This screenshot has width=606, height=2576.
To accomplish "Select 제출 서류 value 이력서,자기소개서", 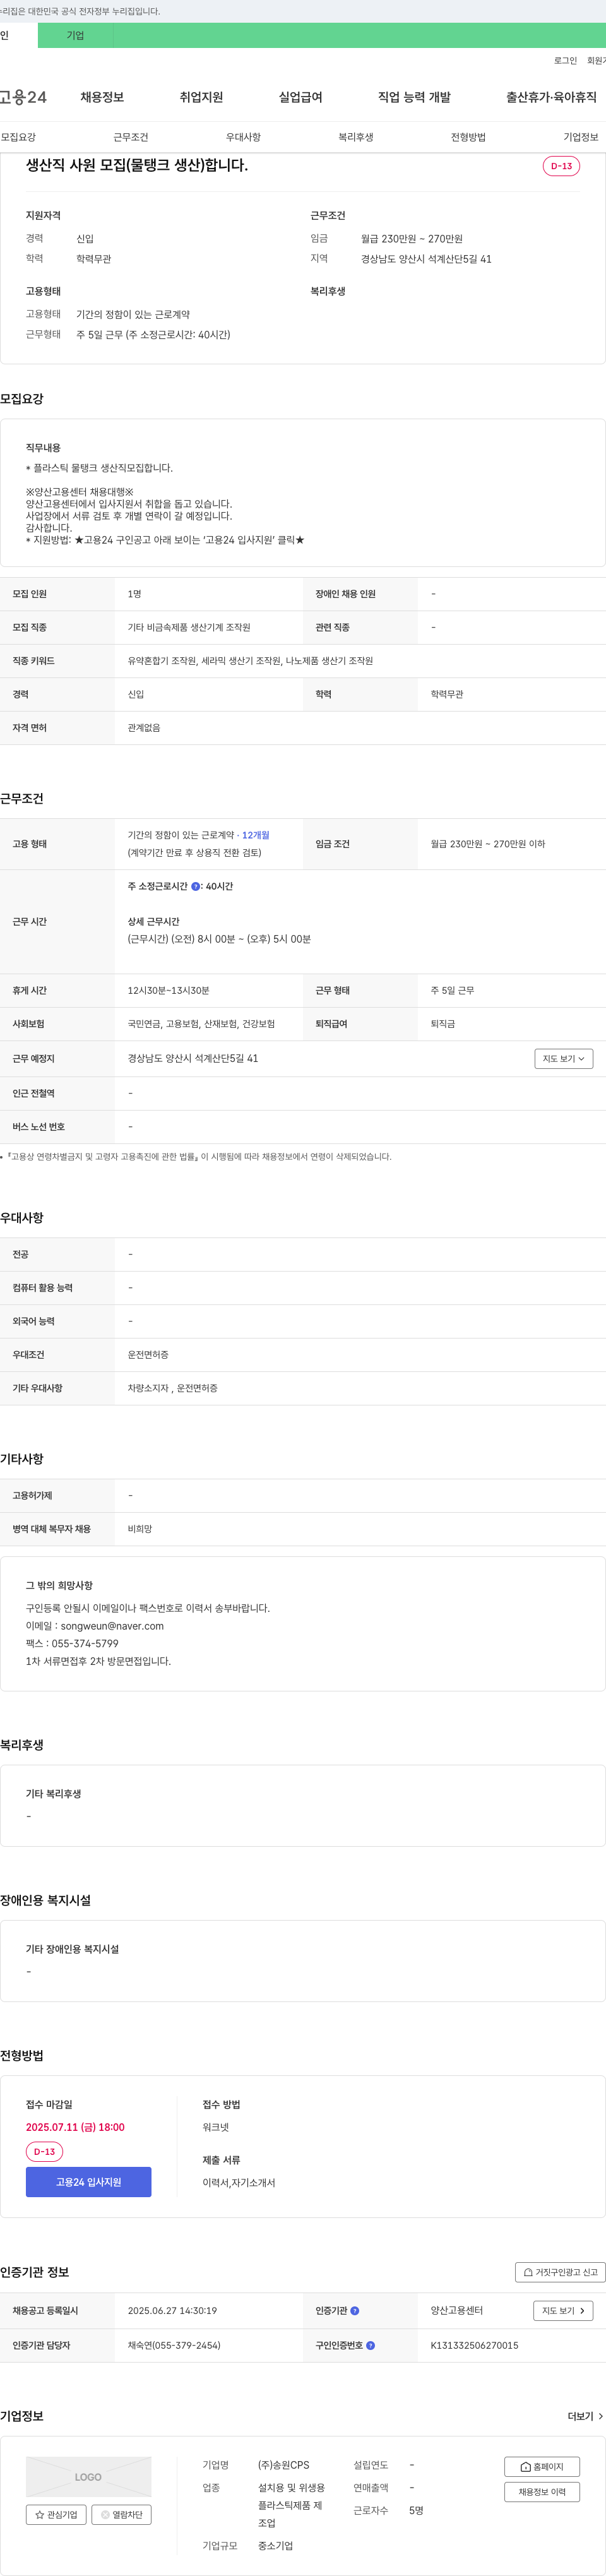I will (x=239, y=2183).
